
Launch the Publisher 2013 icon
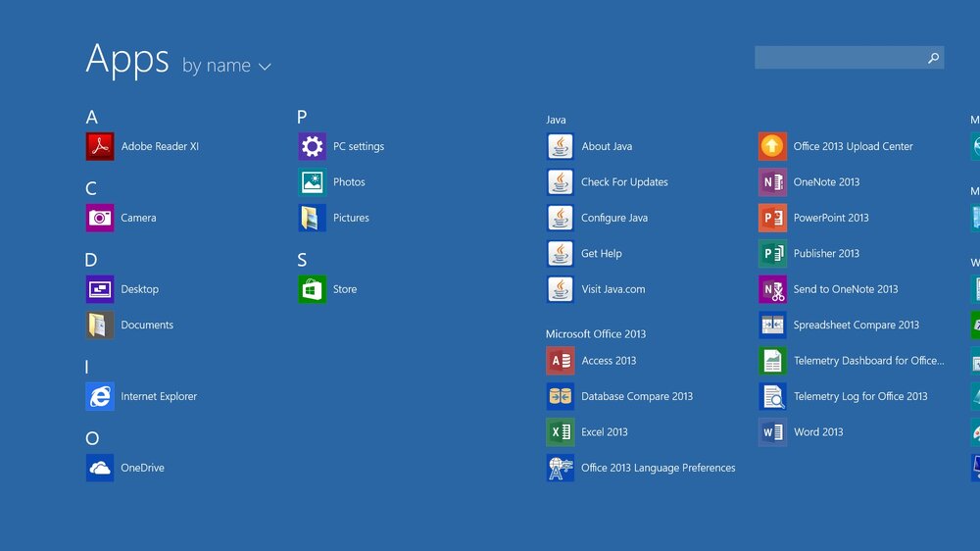click(x=772, y=253)
